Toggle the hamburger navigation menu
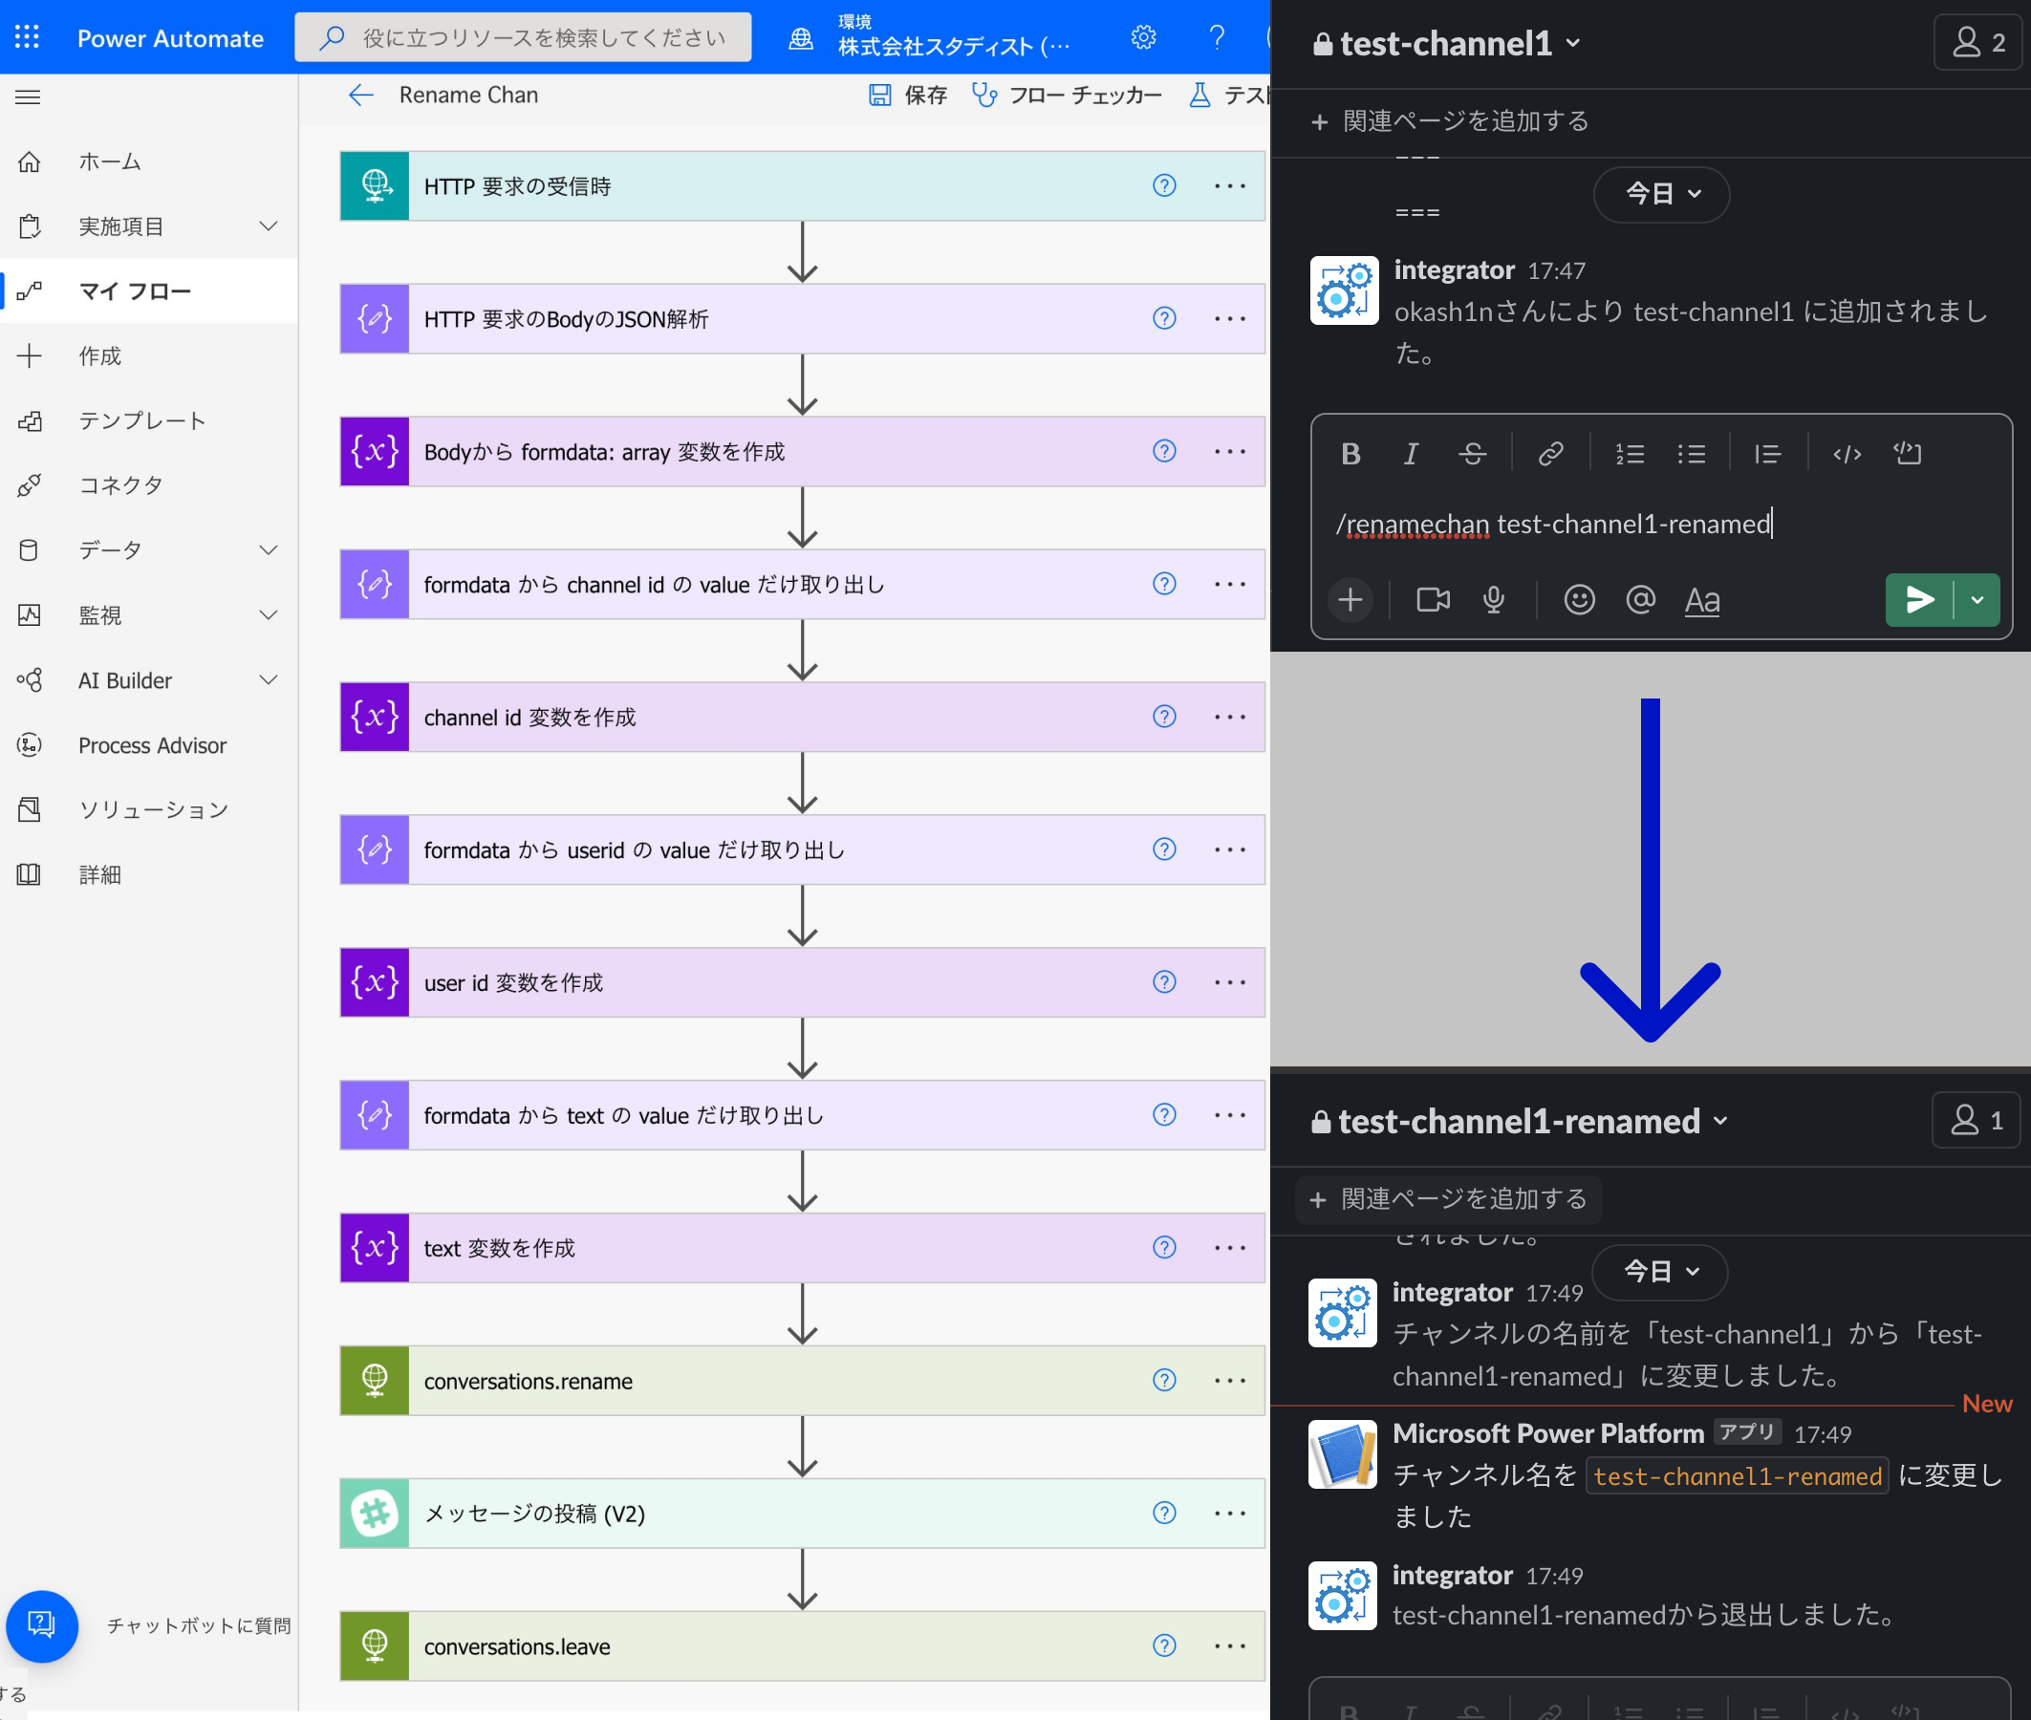 coord(29,97)
